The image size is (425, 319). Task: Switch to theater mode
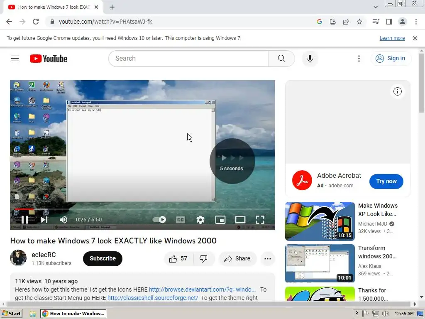240,220
